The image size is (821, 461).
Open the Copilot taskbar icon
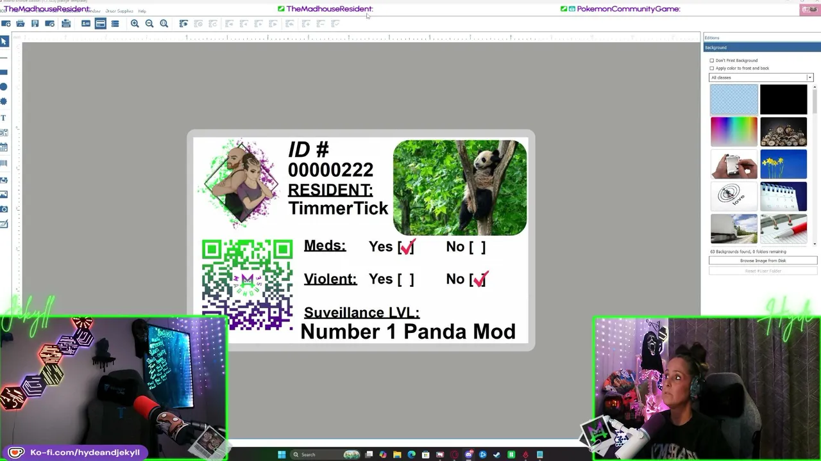click(383, 455)
